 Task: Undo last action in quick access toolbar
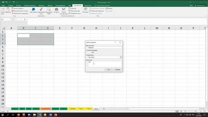pyautogui.click(x=6, y=2)
